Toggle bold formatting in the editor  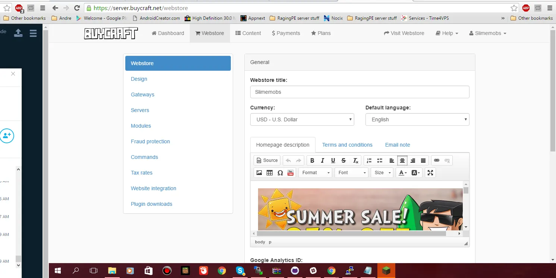click(312, 160)
